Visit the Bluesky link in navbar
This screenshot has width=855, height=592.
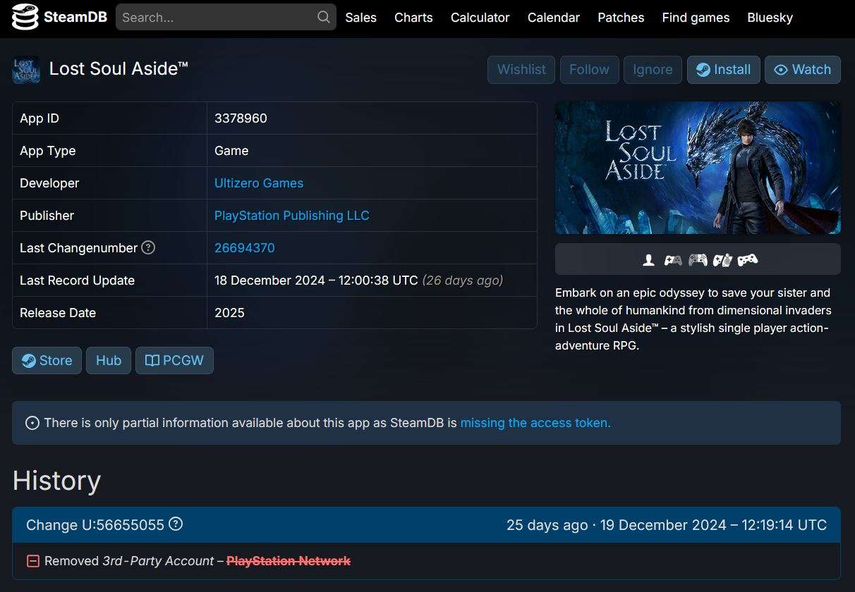pyautogui.click(x=770, y=18)
